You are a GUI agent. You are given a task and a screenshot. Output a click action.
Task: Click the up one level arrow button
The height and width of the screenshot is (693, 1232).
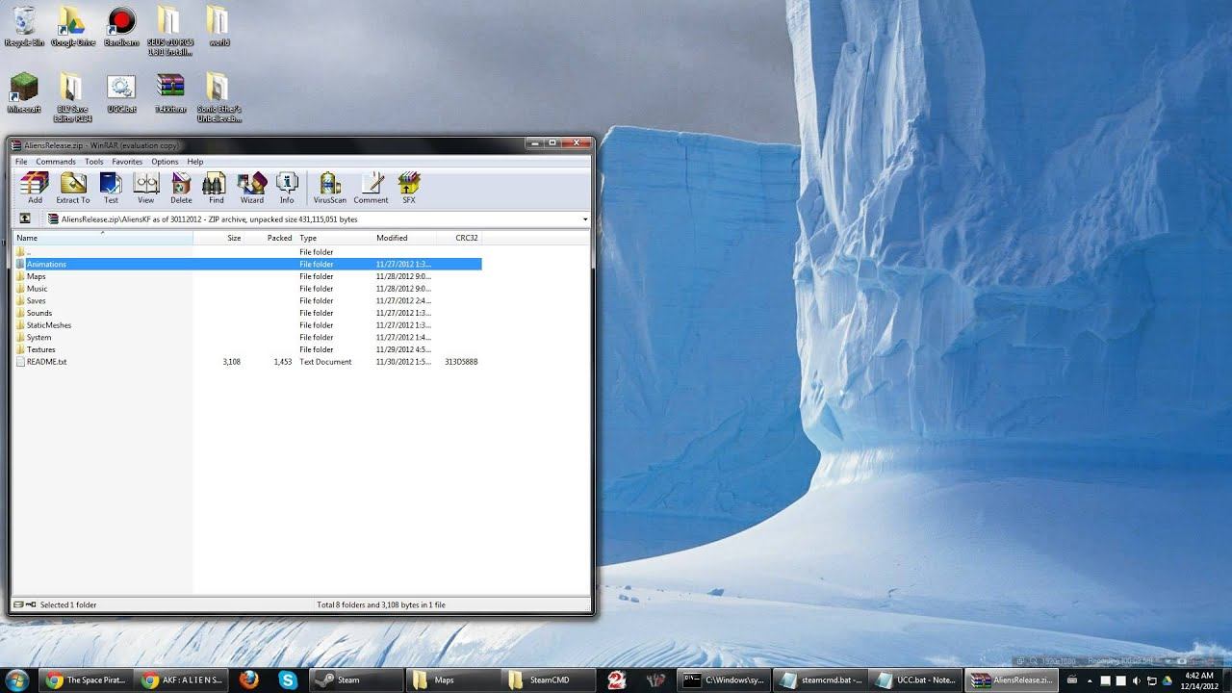25,219
